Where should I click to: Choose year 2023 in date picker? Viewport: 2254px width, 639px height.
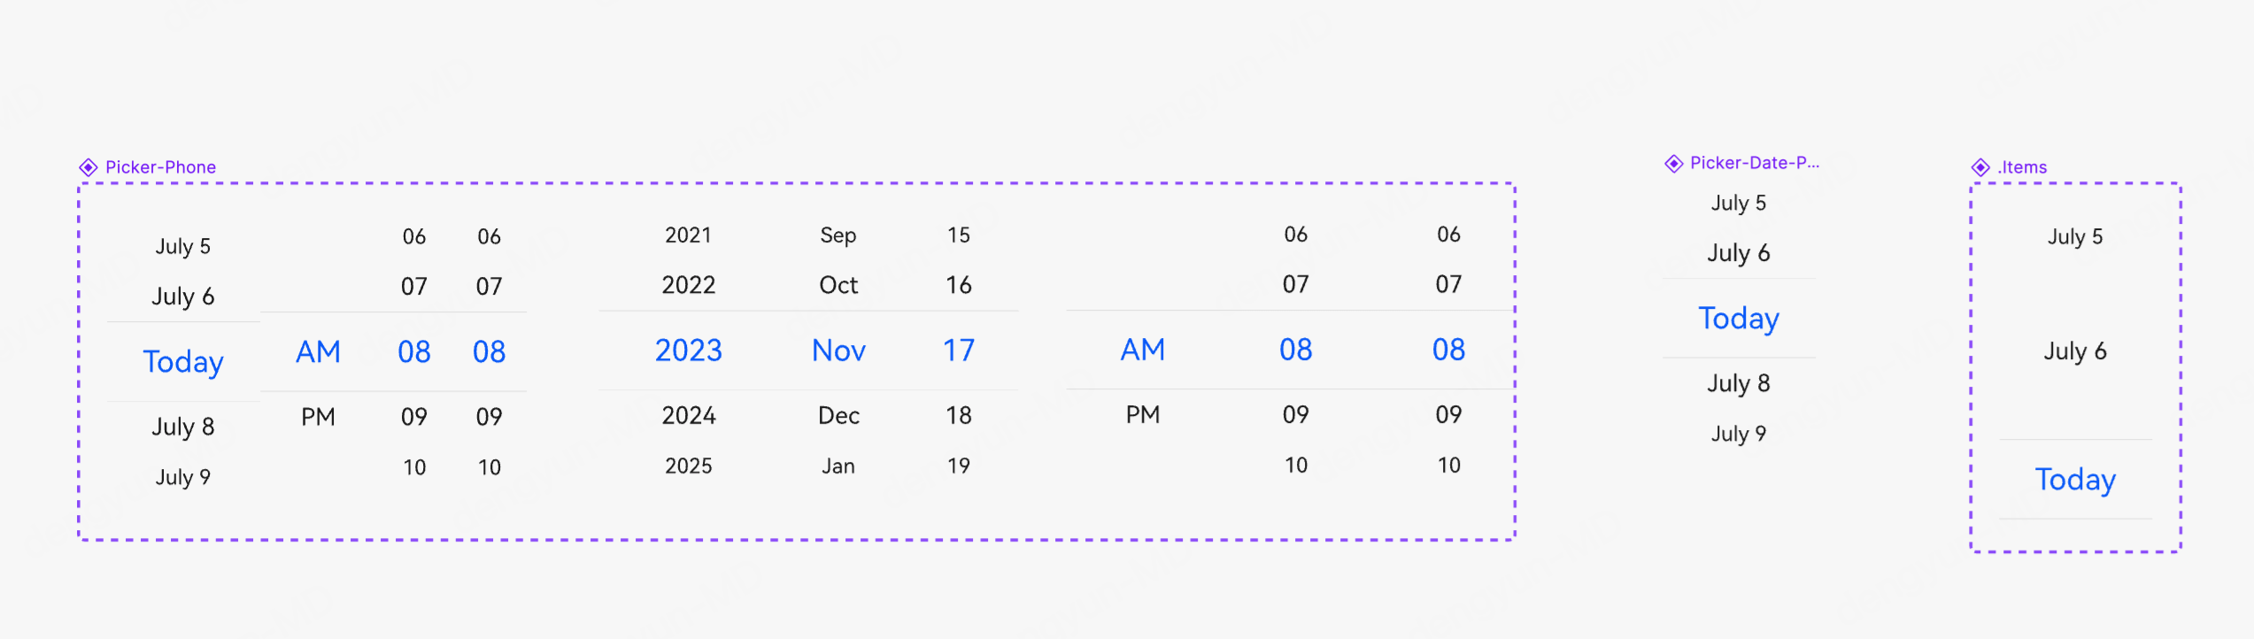[x=689, y=350]
